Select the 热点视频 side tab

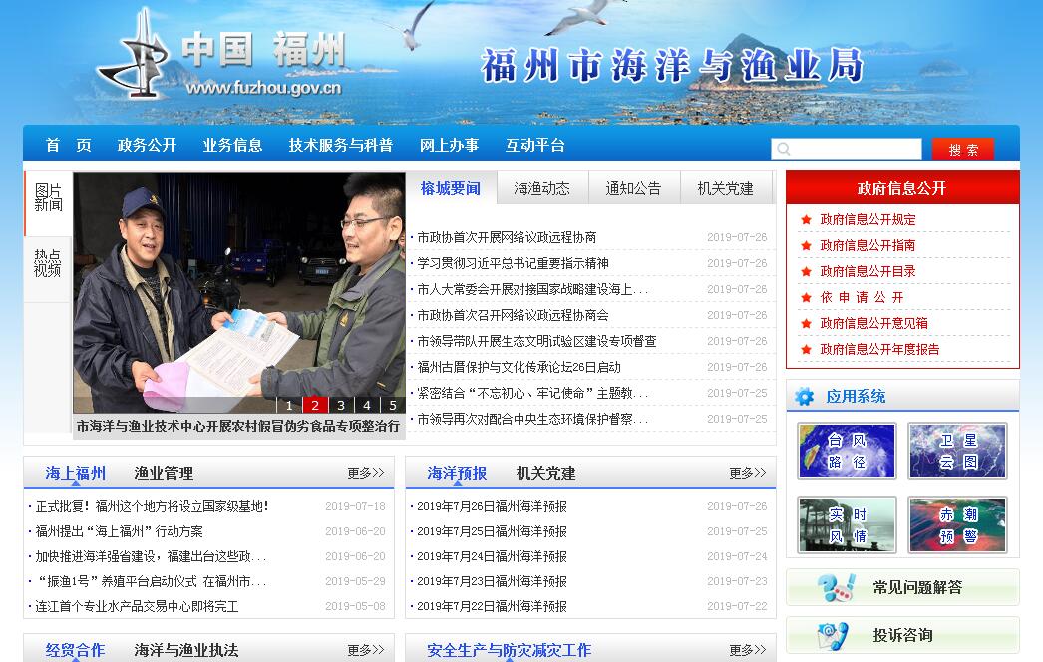(x=48, y=263)
